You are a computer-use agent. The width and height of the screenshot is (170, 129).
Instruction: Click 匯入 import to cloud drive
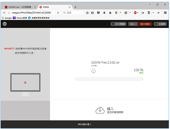[109, 110]
